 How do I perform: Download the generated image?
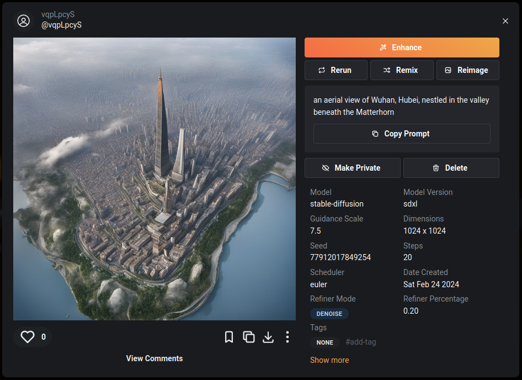[x=268, y=337]
